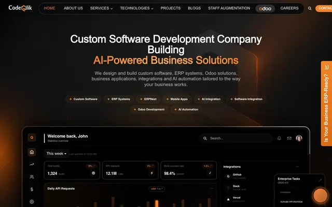
Task: Click the highlighted orange bar in chart
Action: click(x=157, y=203)
